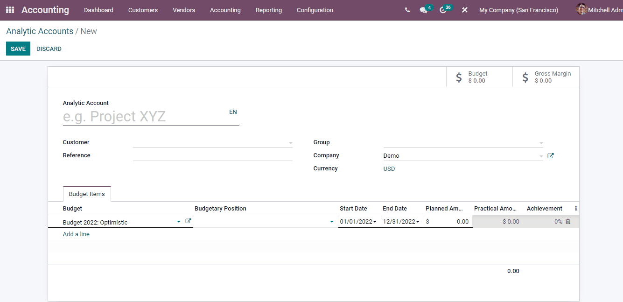This screenshot has width=623, height=302.
Task: Open the Gross Margin smart button
Action: [546, 77]
